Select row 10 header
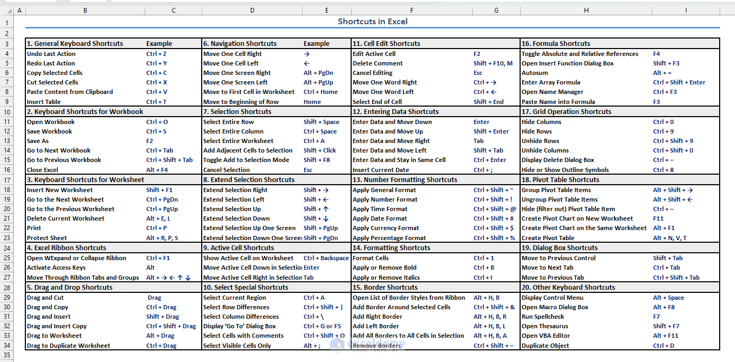This screenshot has height=362, width=735. [7, 112]
